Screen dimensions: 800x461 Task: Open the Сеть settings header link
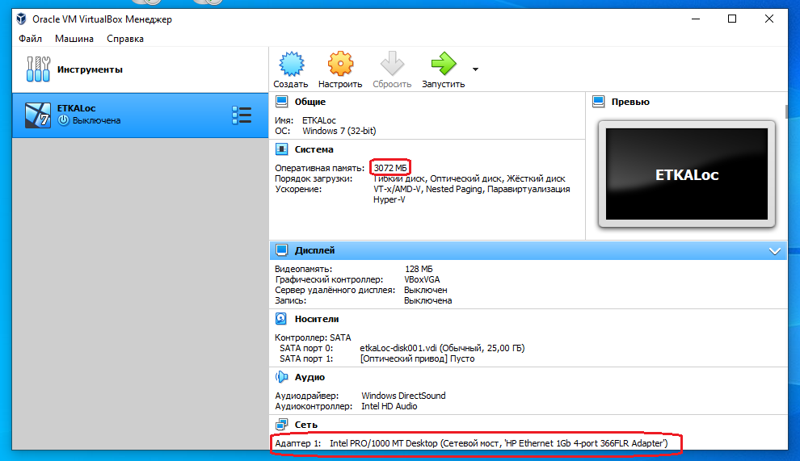click(x=305, y=425)
